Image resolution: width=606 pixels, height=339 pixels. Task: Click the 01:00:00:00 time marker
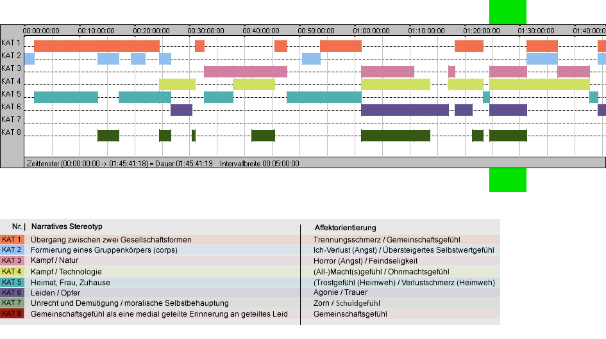pos(371,31)
